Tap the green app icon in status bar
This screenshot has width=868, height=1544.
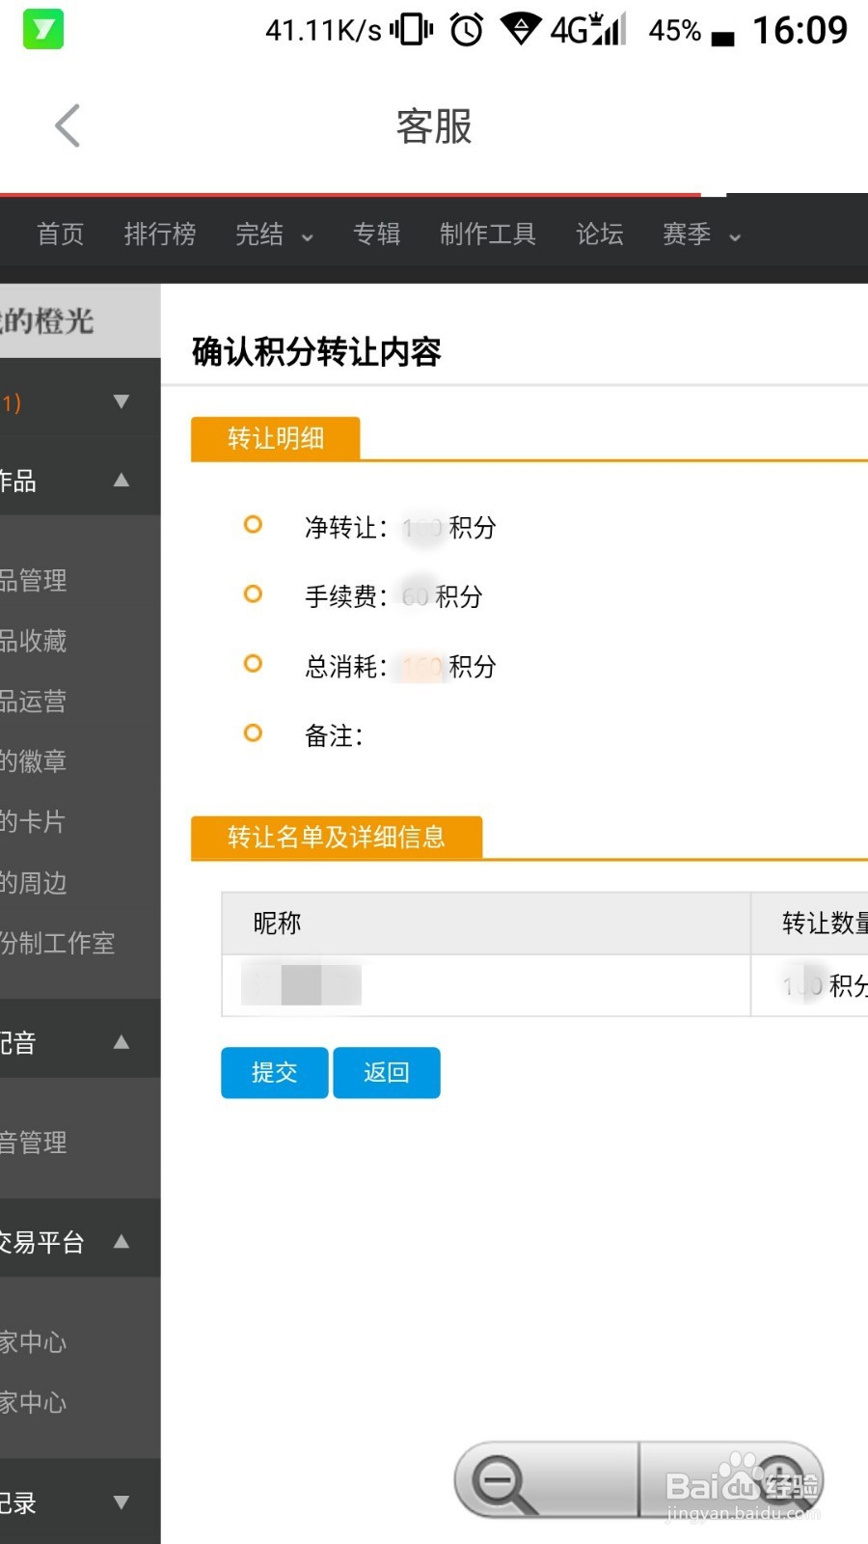[x=42, y=29]
